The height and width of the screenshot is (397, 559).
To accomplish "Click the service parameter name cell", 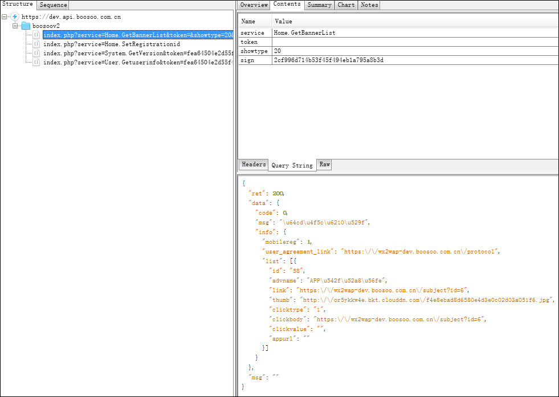I will tap(255, 33).
